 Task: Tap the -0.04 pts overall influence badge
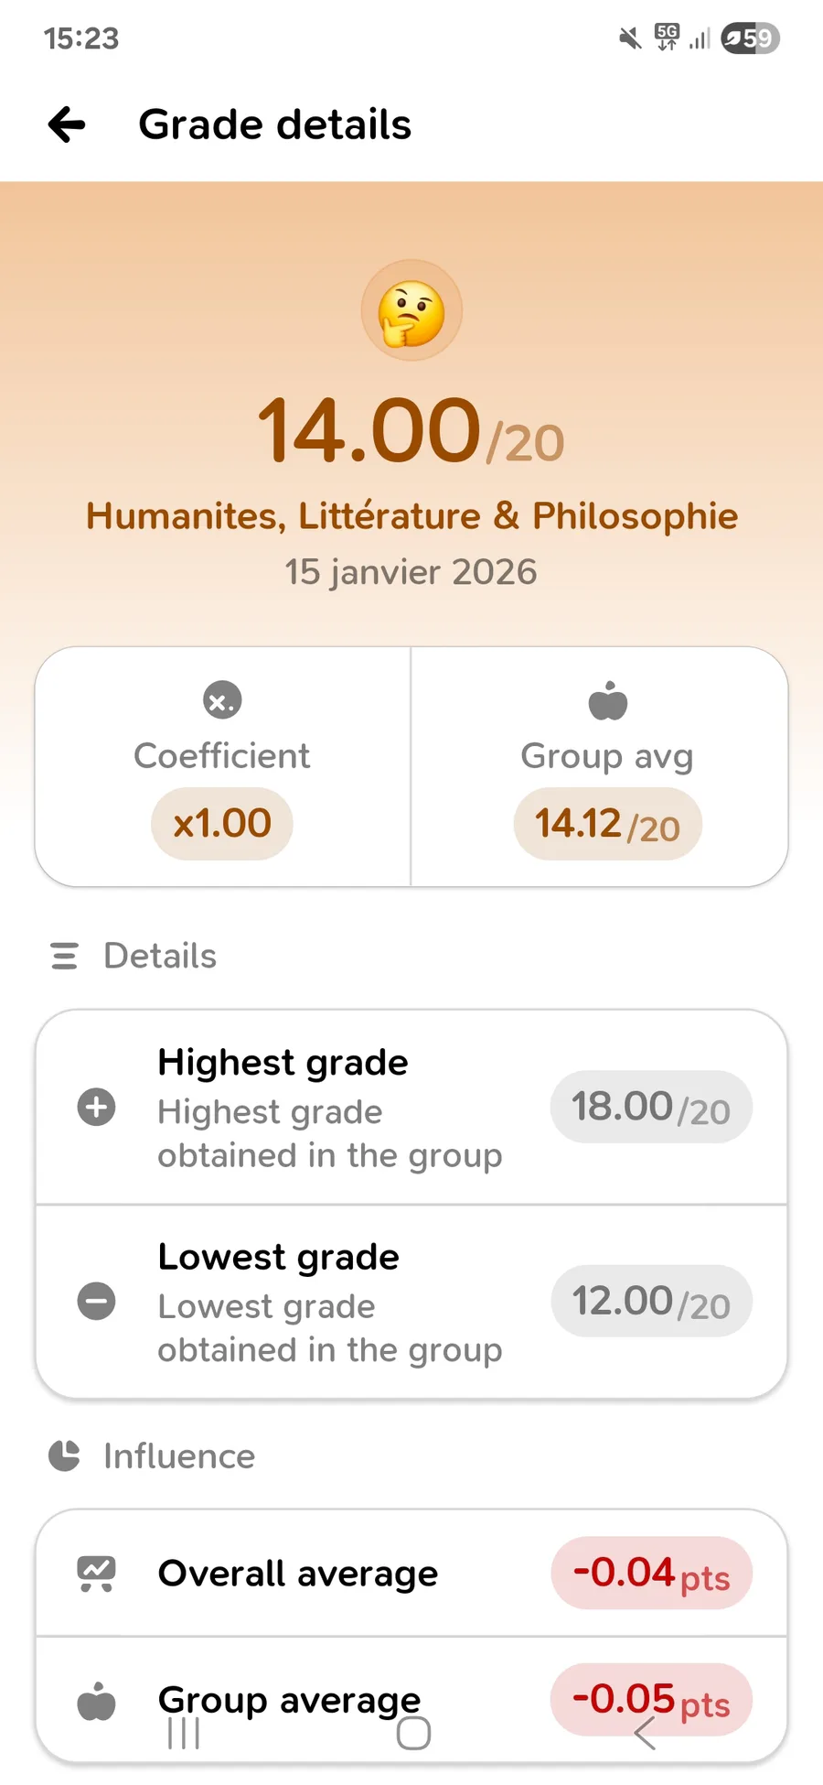pos(651,1574)
